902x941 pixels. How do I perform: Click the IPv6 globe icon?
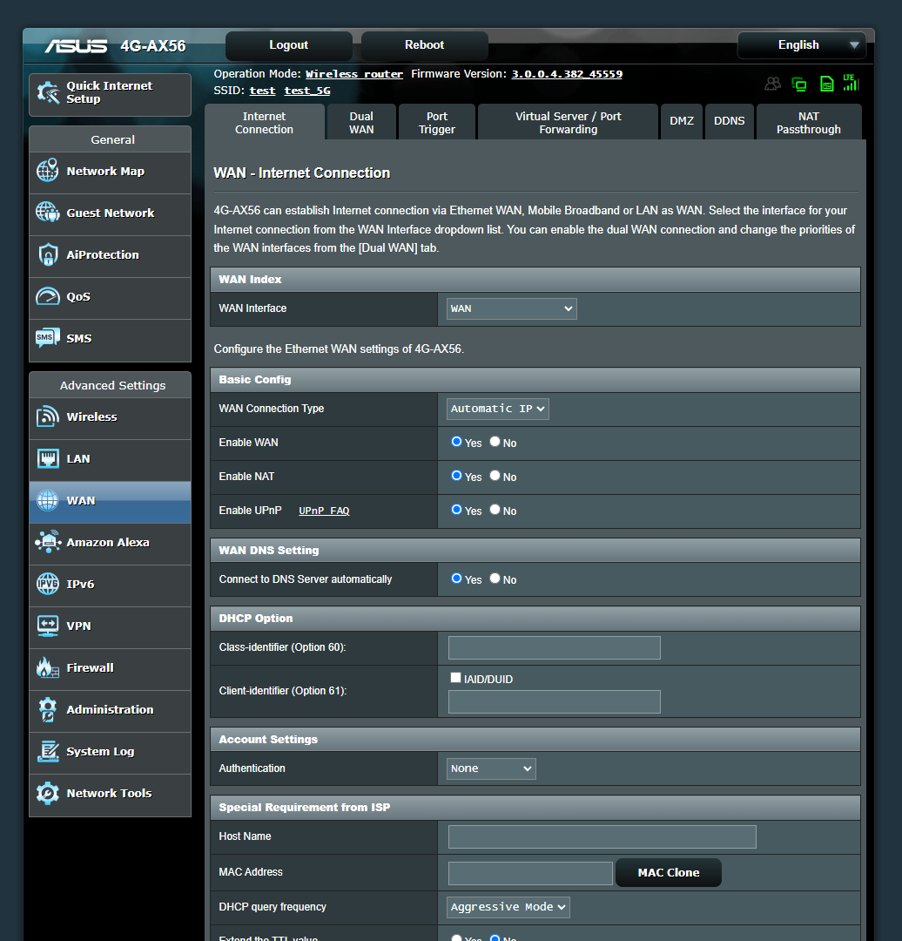pos(47,584)
